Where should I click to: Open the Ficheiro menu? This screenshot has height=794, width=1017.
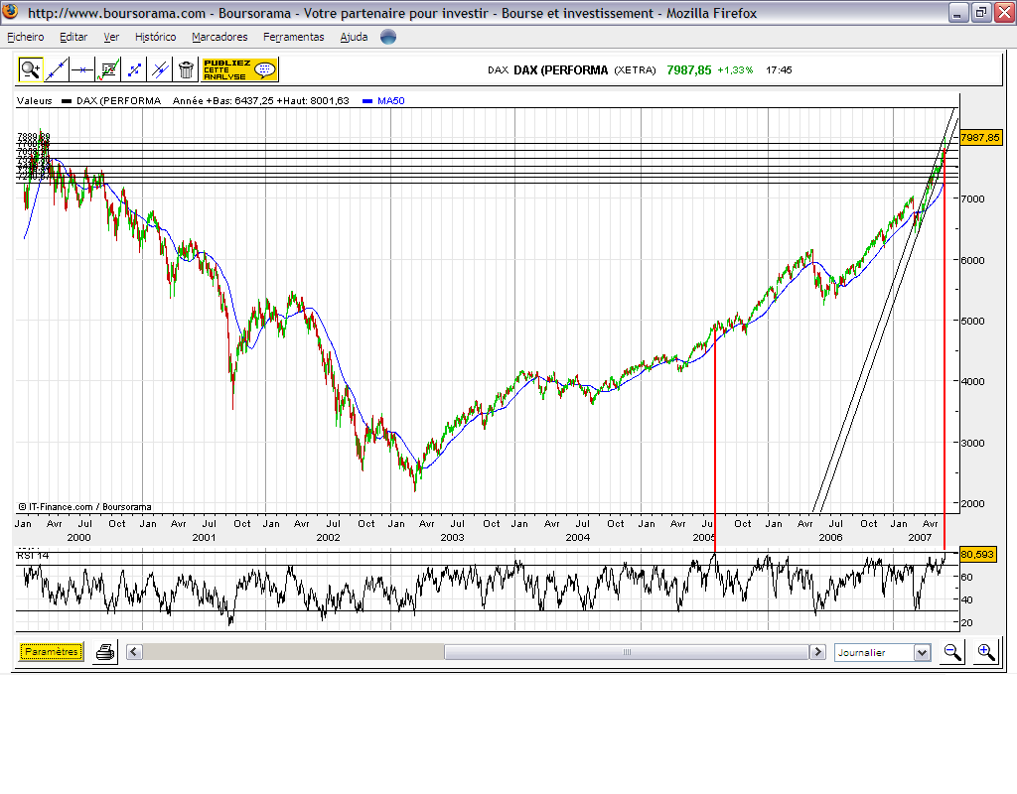(25, 37)
